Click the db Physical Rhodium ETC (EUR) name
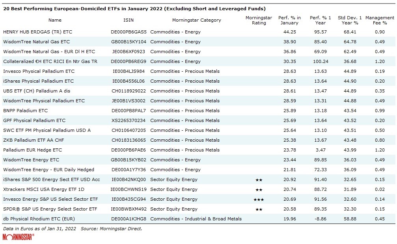397x244 pixels. pyautogui.click(x=39, y=219)
